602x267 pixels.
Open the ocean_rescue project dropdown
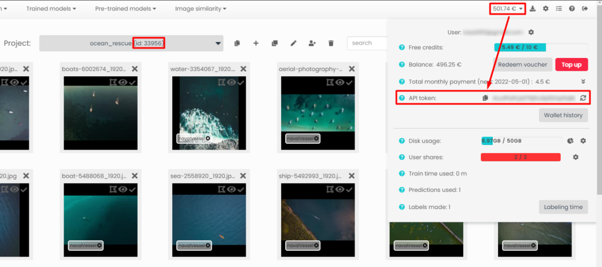click(131, 43)
